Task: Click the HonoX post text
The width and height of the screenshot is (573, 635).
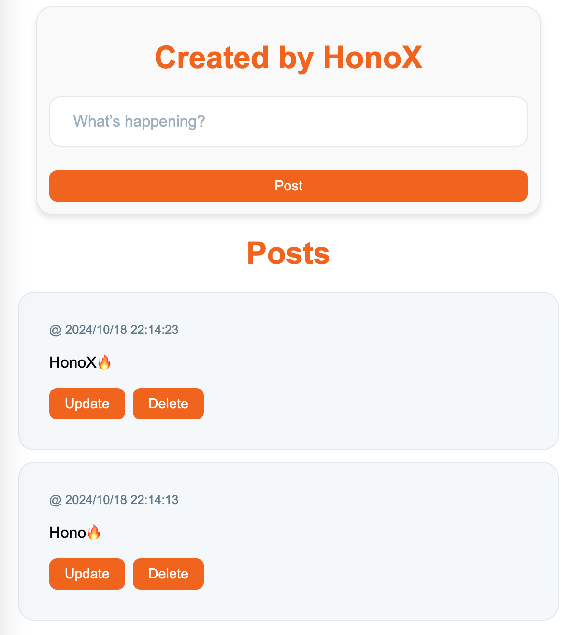Action: coord(73,362)
